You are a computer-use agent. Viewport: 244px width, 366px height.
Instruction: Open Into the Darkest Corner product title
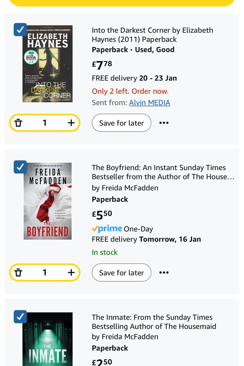(x=152, y=35)
